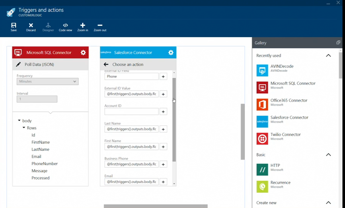Collapse the Recently used section
345x208 pixels.
[x=328, y=56]
